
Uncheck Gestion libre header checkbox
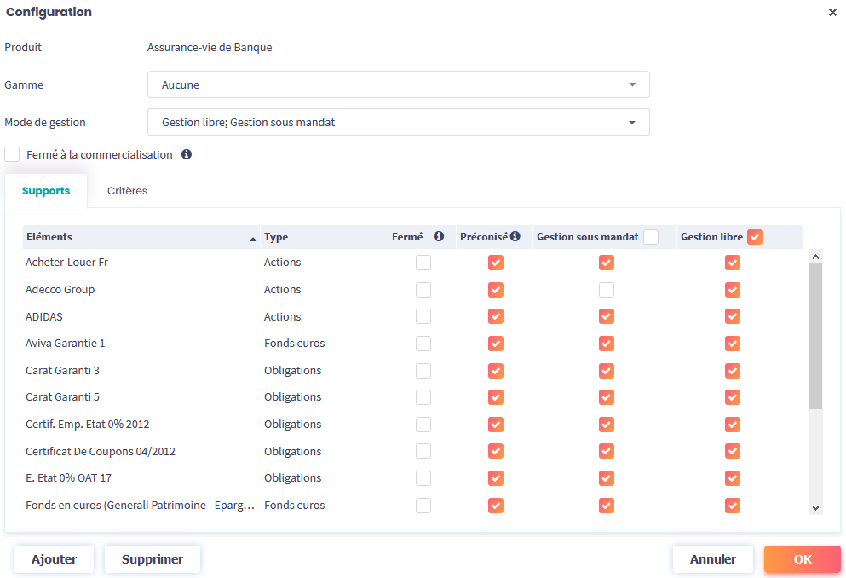pos(754,237)
